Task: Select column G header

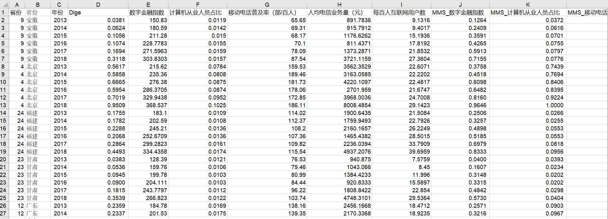Action: click(x=267, y=5)
